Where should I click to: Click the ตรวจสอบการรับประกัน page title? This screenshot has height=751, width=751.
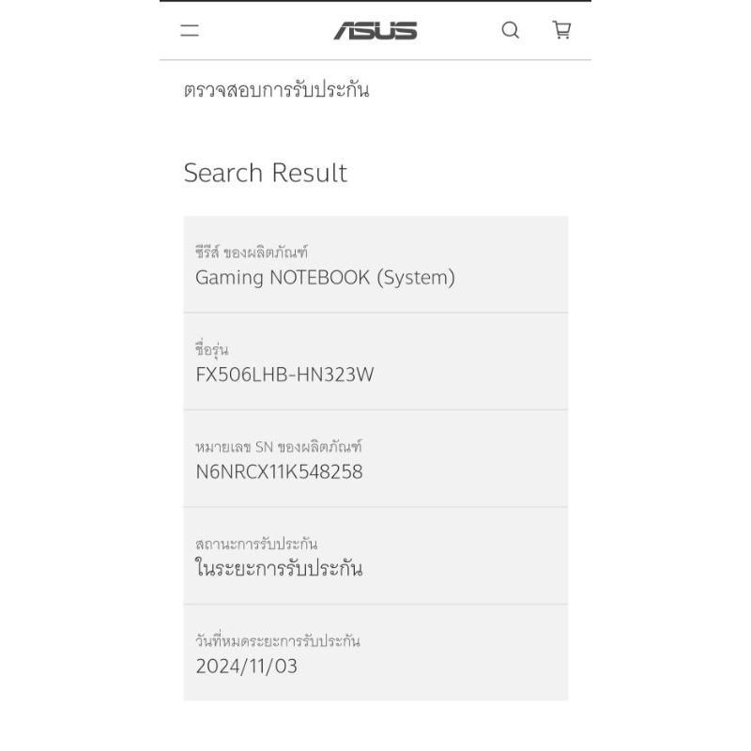coord(276,90)
